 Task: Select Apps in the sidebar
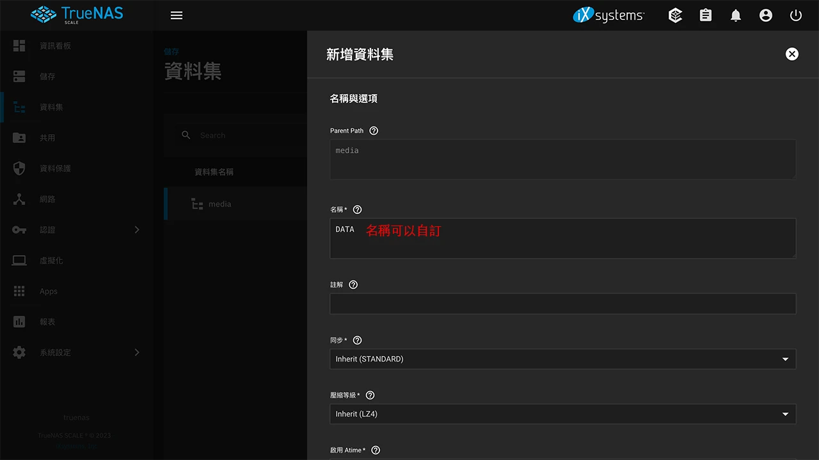click(x=48, y=291)
